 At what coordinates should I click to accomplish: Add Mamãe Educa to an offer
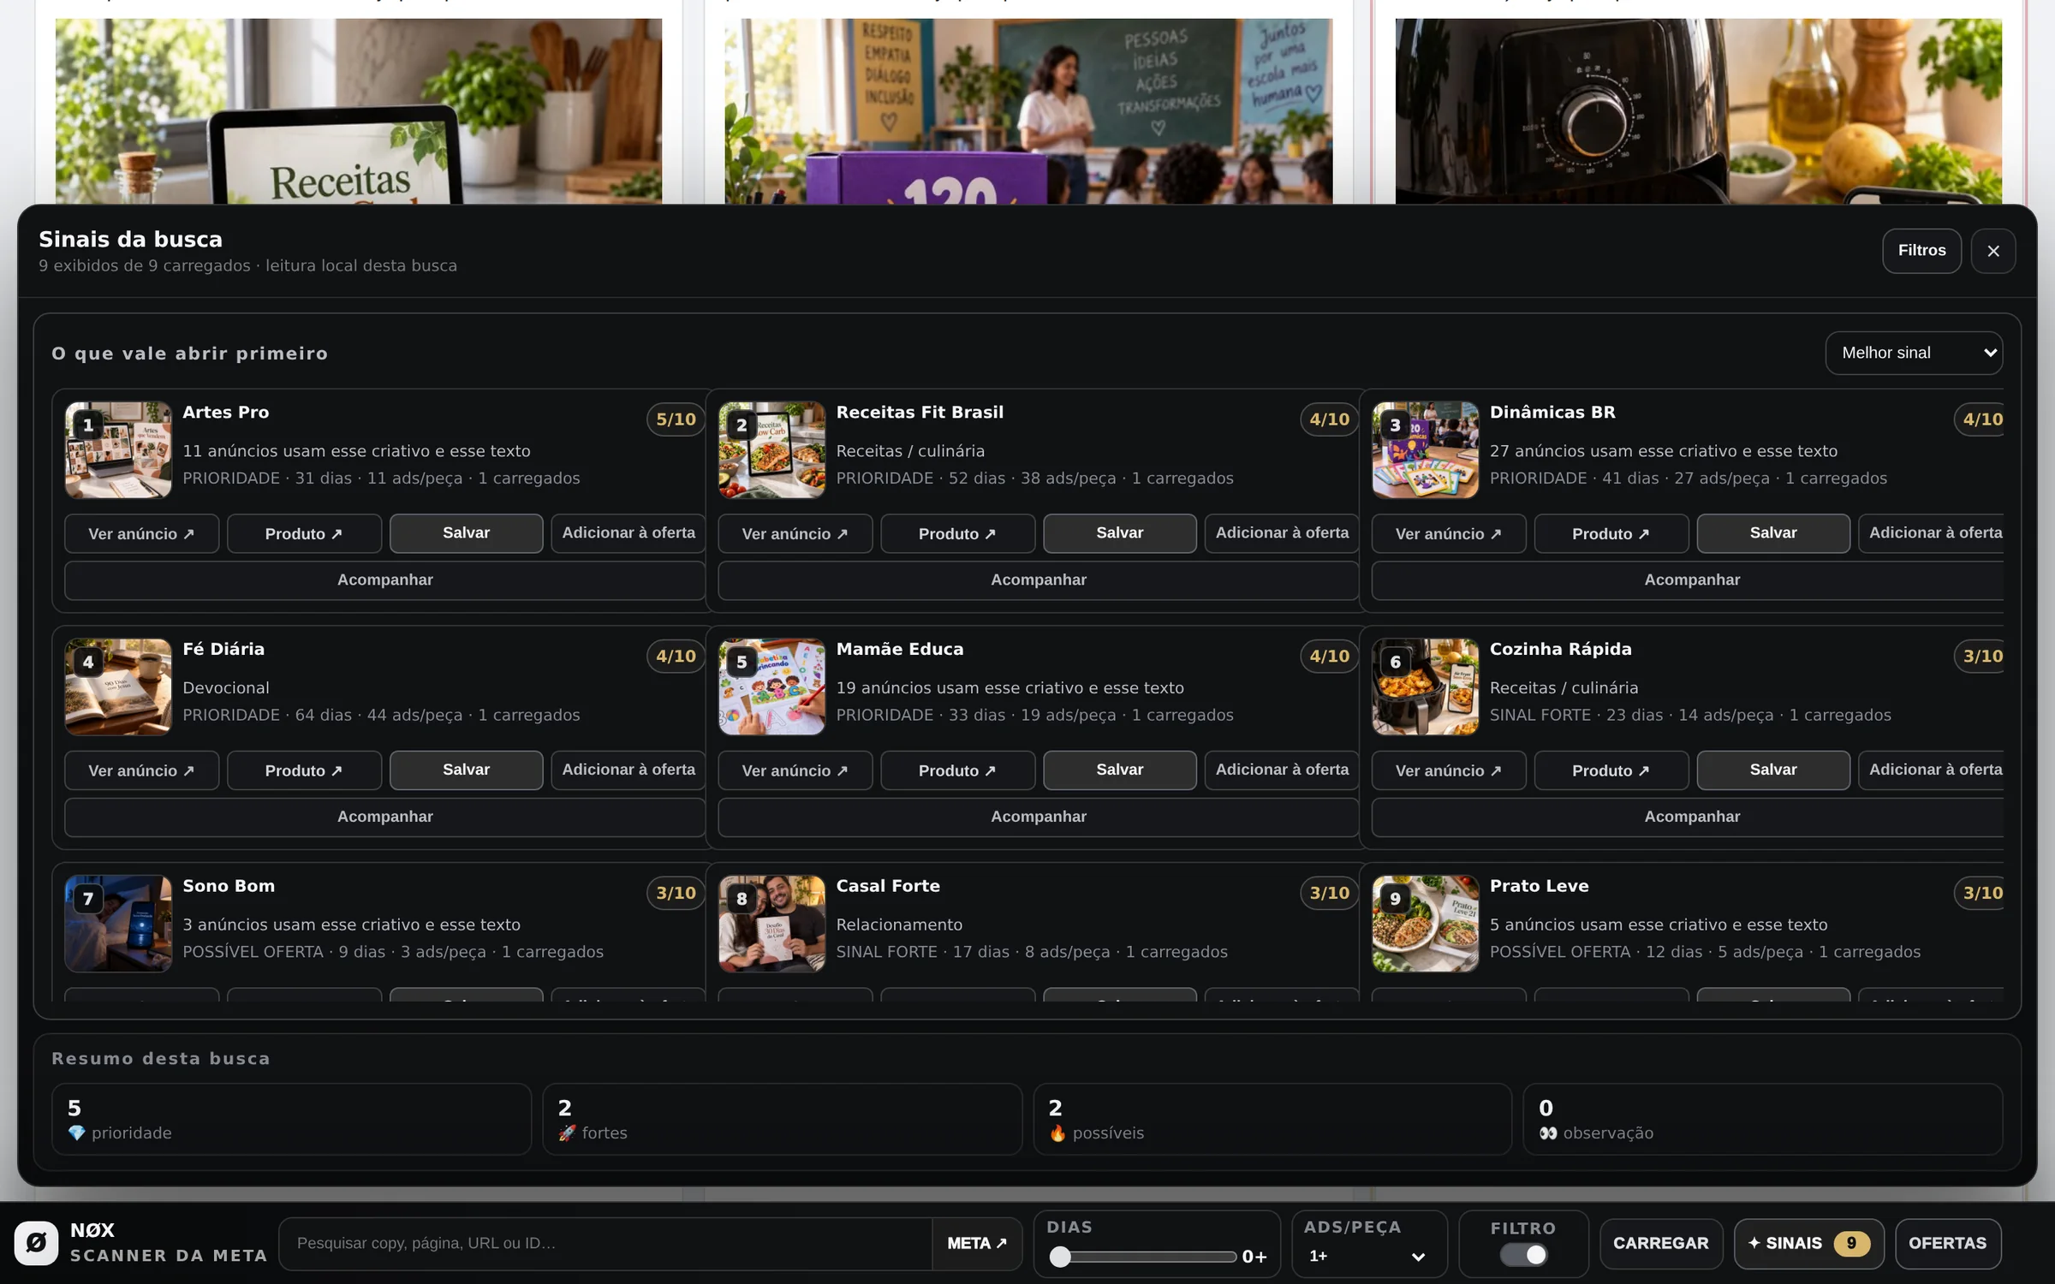point(1282,770)
